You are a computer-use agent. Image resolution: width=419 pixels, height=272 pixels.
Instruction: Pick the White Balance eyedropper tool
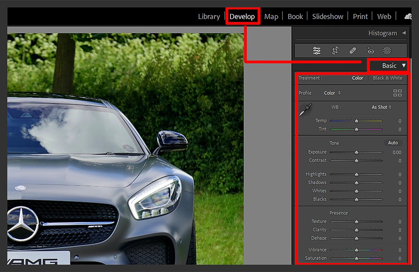pos(305,109)
